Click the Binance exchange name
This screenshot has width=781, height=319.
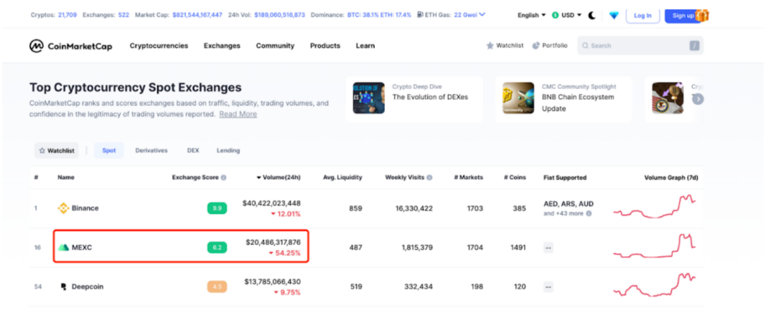(x=85, y=209)
